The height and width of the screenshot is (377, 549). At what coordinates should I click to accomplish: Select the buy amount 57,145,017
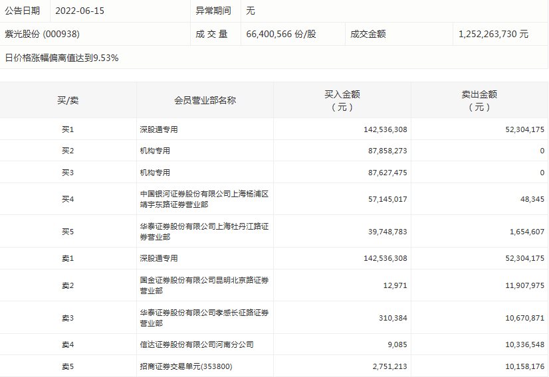point(387,199)
